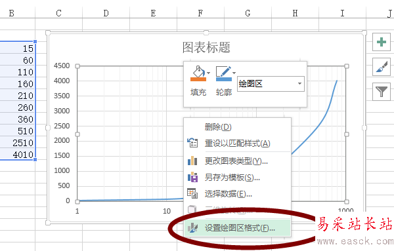Viewport: 394px width, 251px height.
Task: Click the plot area top-left sizing handle
Action: pos(77,66)
